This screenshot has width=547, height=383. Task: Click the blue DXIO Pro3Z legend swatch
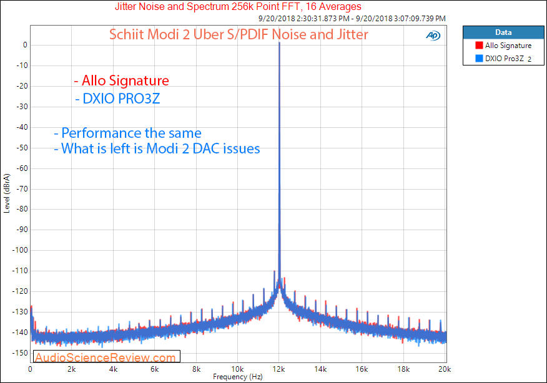[479, 58]
